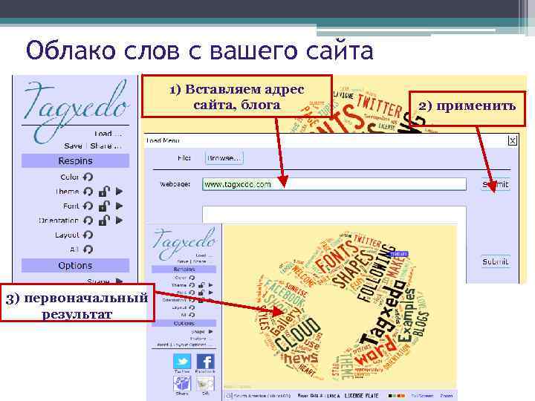Respin Layout in the large Tagxedo panel
Viewport: 535px width, 401px height.
[x=88, y=235]
